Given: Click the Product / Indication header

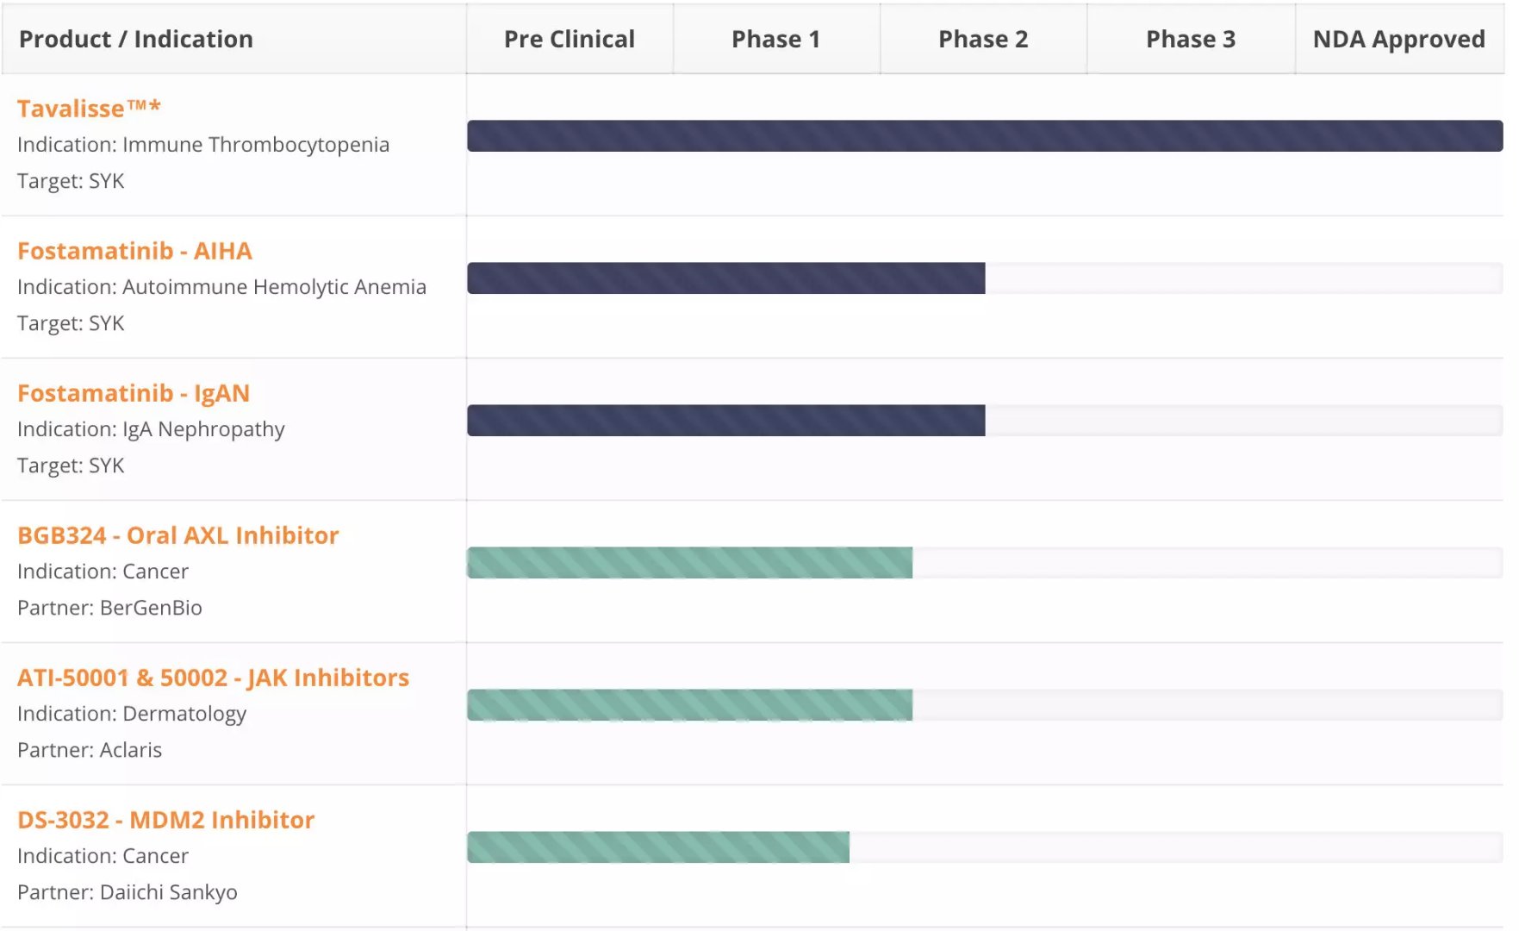Looking at the screenshot, I should pyautogui.click(x=136, y=39).
